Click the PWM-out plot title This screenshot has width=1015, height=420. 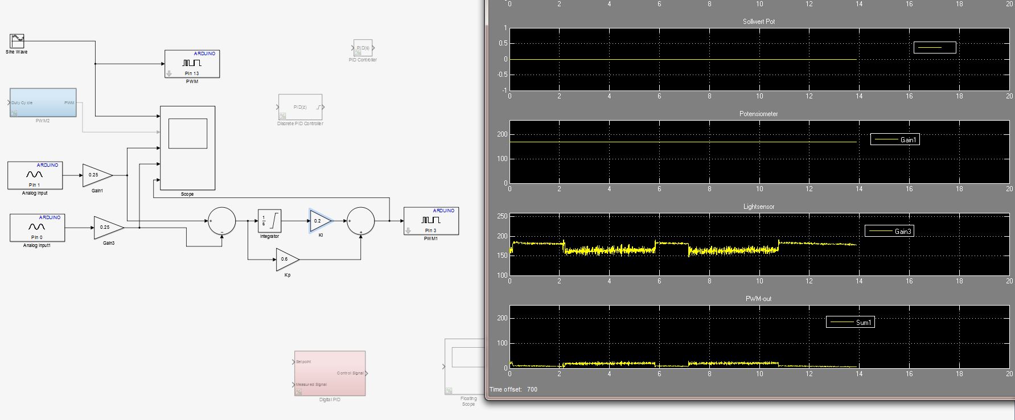point(759,299)
